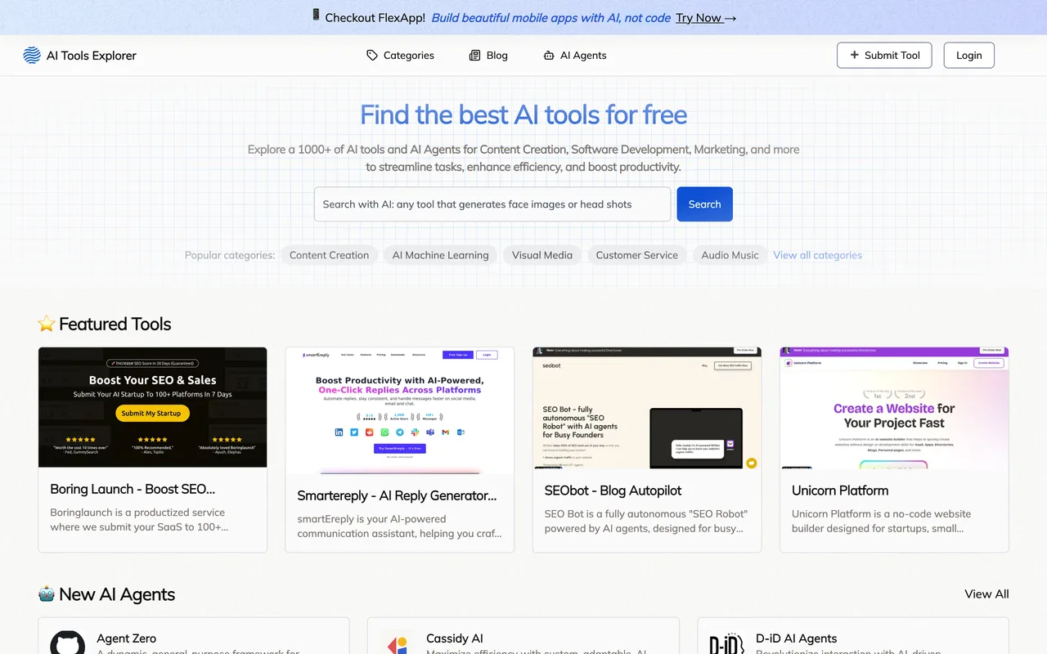Viewport: 1047px width, 654px height.
Task: Click the plus icon in Submit Tool
Action: pyautogui.click(x=855, y=56)
